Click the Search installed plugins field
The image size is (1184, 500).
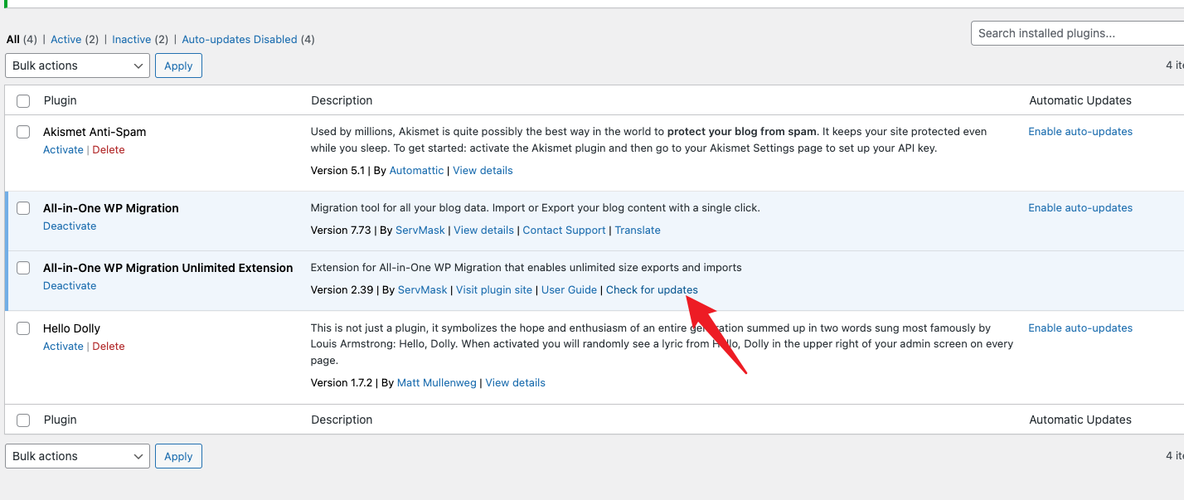1076,33
